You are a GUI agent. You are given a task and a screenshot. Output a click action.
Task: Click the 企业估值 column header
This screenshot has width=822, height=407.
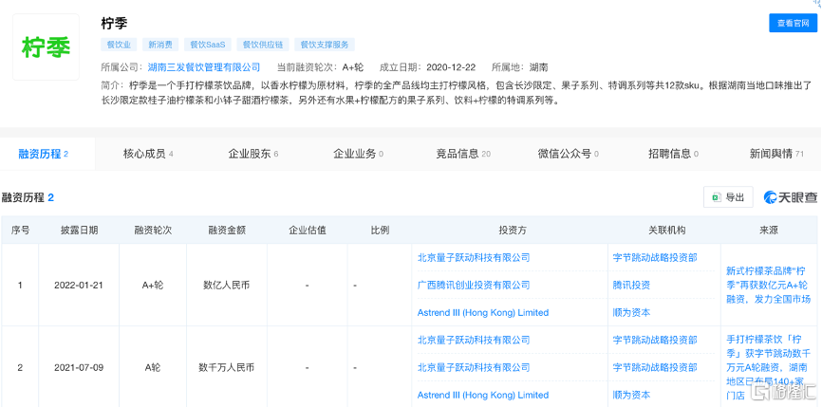pos(308,230)
